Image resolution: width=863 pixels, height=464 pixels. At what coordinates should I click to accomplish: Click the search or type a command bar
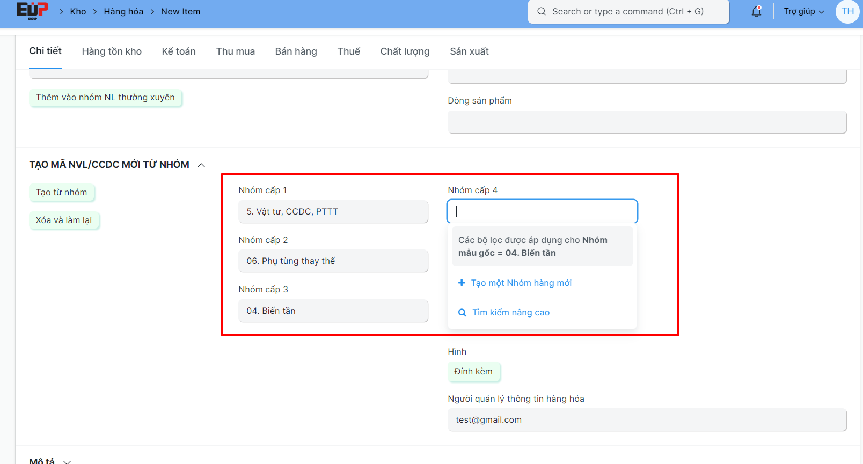tap(628, 12)
